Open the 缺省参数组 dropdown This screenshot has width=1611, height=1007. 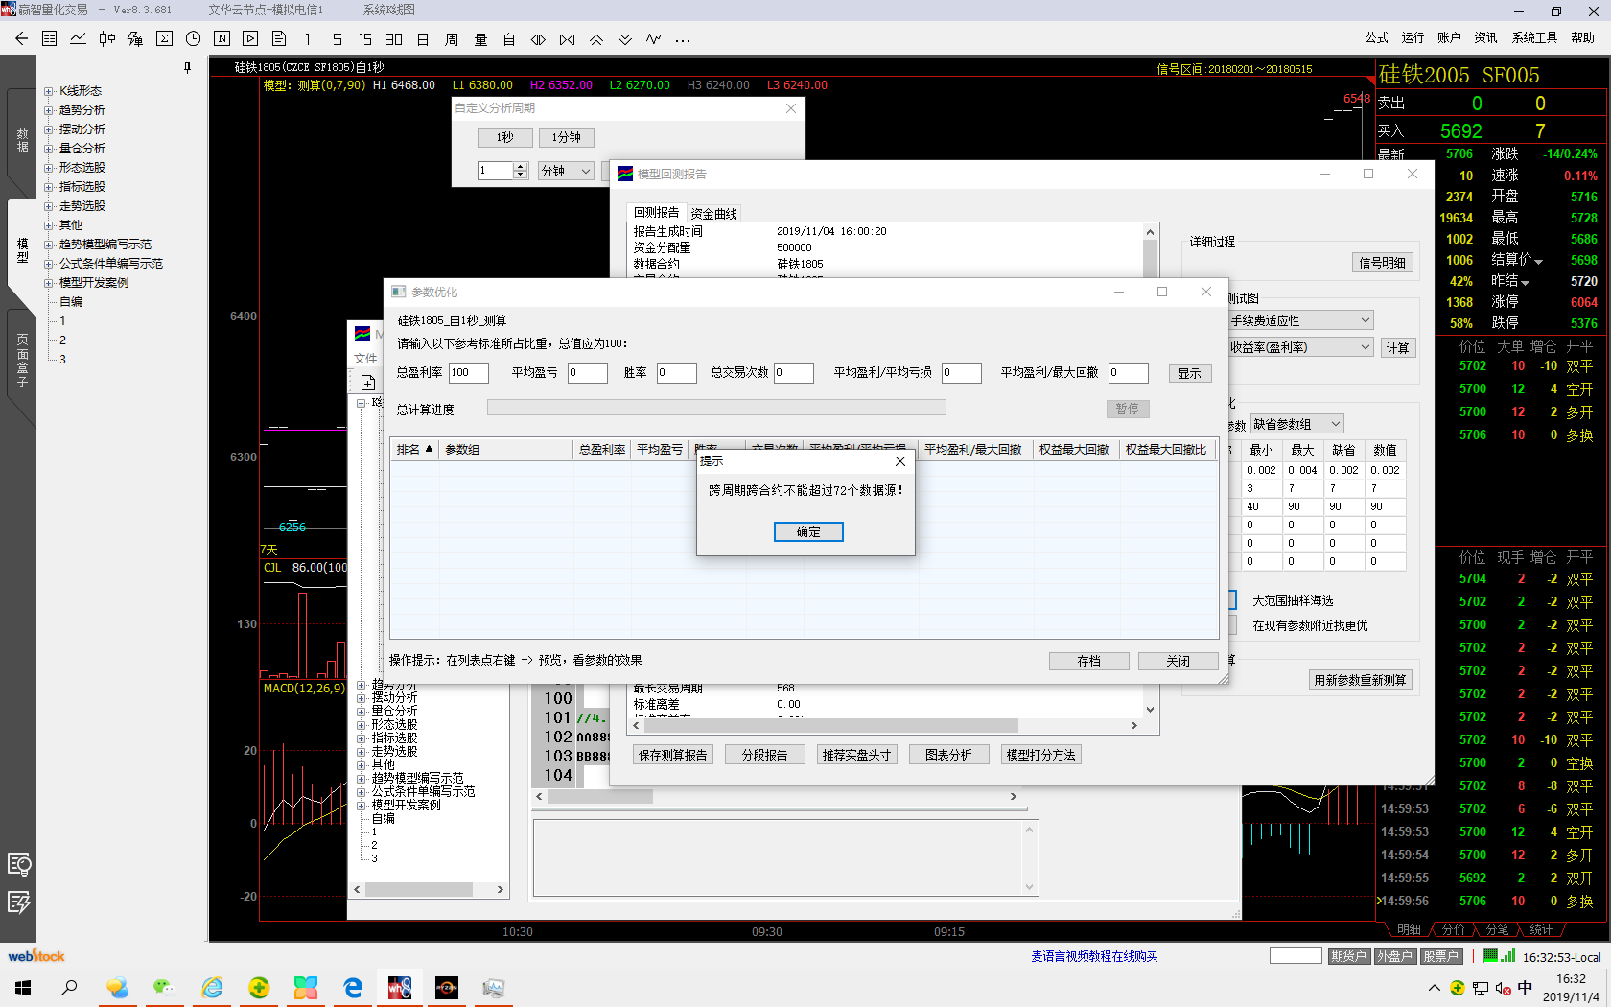click(x=1296, y=424)
